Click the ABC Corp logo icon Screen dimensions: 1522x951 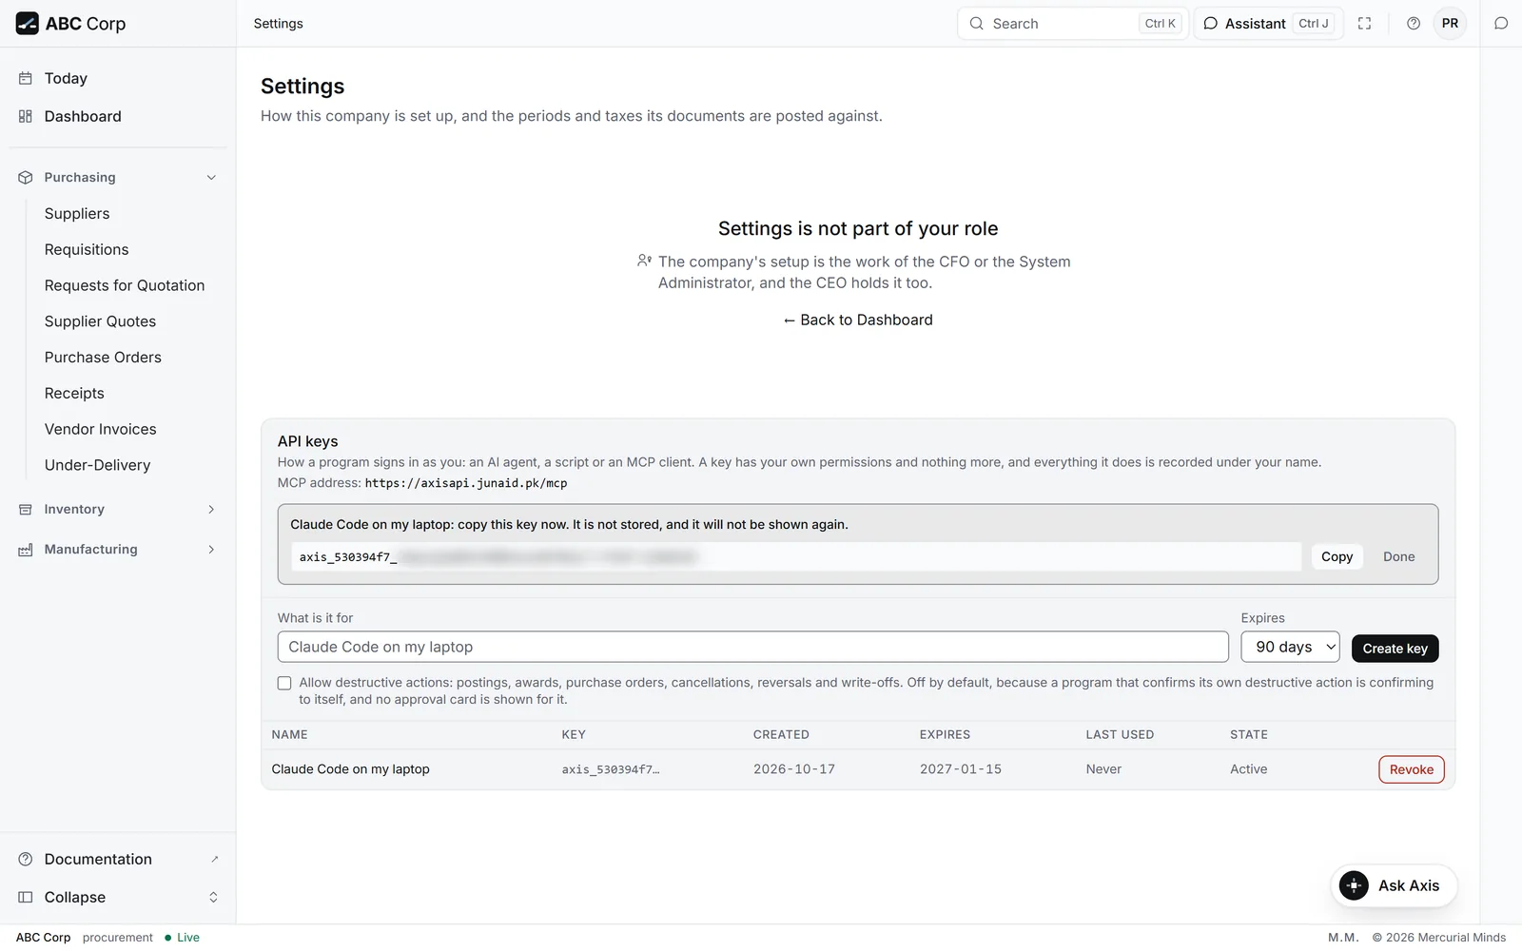click(x=27, y=24)
